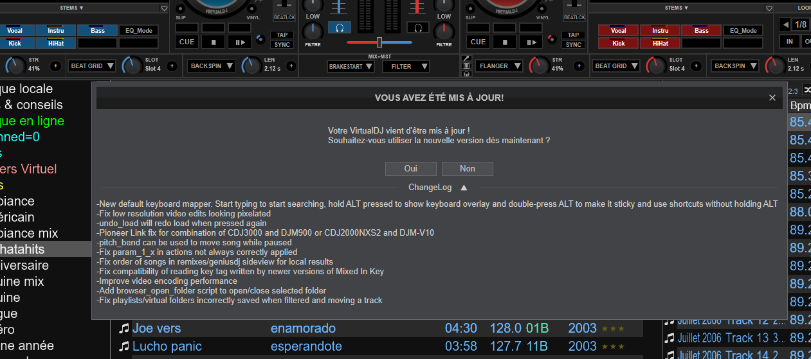This screenshot has width=811, height=359.
Task: Adjust the right deck pitch bend red dot
Action: [551, 39]
